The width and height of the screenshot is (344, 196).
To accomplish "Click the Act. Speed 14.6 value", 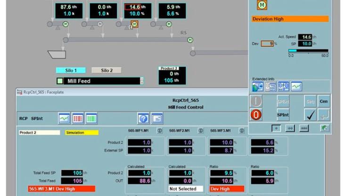I will tap(305, 37).
